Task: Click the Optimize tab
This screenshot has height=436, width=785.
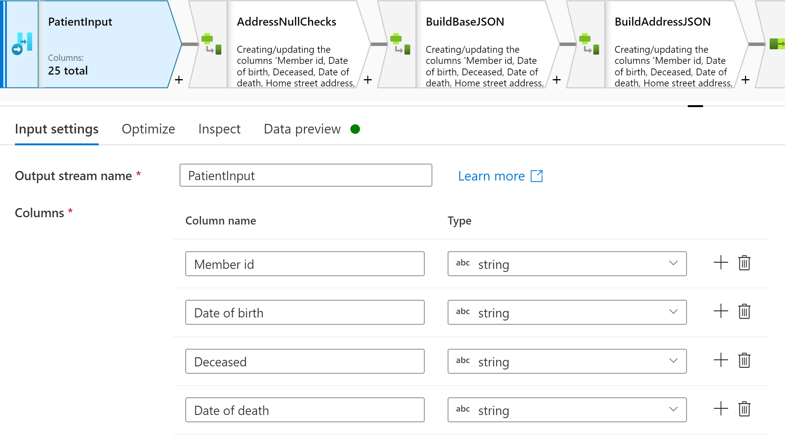Action: click(x=149, y=129)
